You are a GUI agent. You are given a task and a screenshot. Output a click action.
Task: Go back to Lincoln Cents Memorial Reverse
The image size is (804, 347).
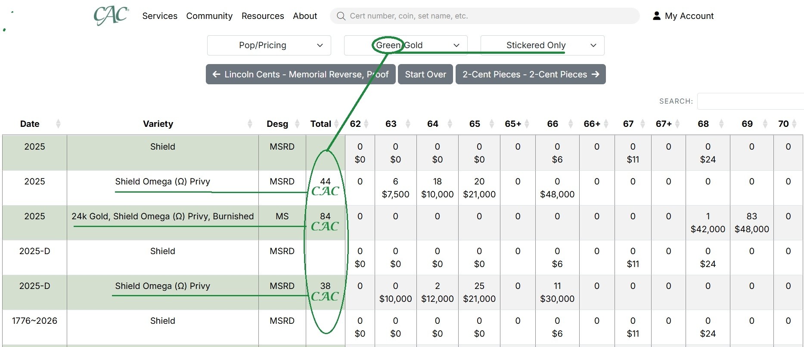(300, 74)
